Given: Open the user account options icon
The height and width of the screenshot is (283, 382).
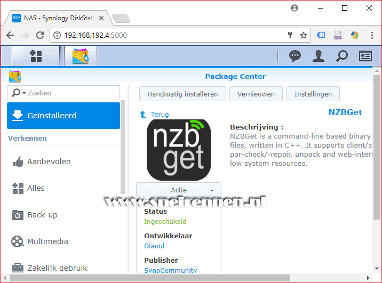Looking at the screenshot, I should (x=319, y=56).
